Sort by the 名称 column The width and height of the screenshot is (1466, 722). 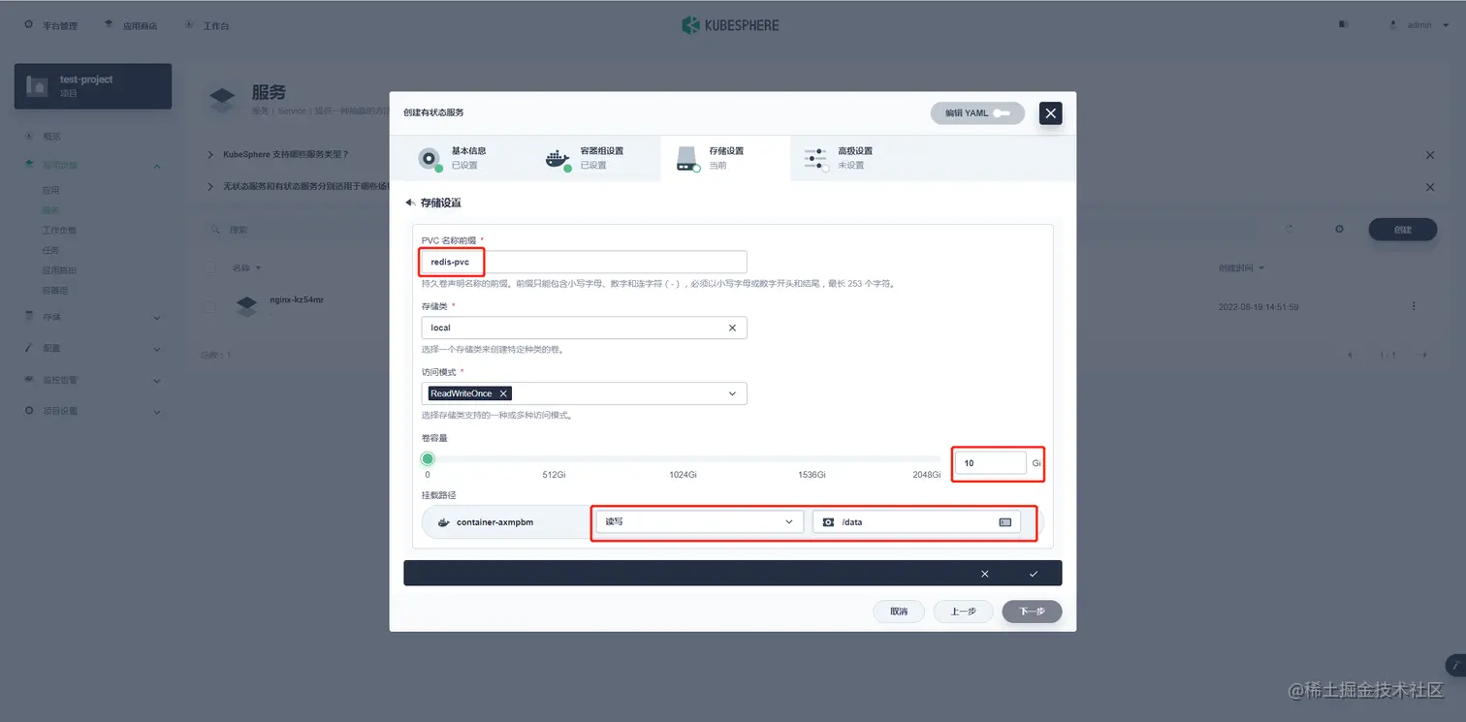(x=245, y=267)
